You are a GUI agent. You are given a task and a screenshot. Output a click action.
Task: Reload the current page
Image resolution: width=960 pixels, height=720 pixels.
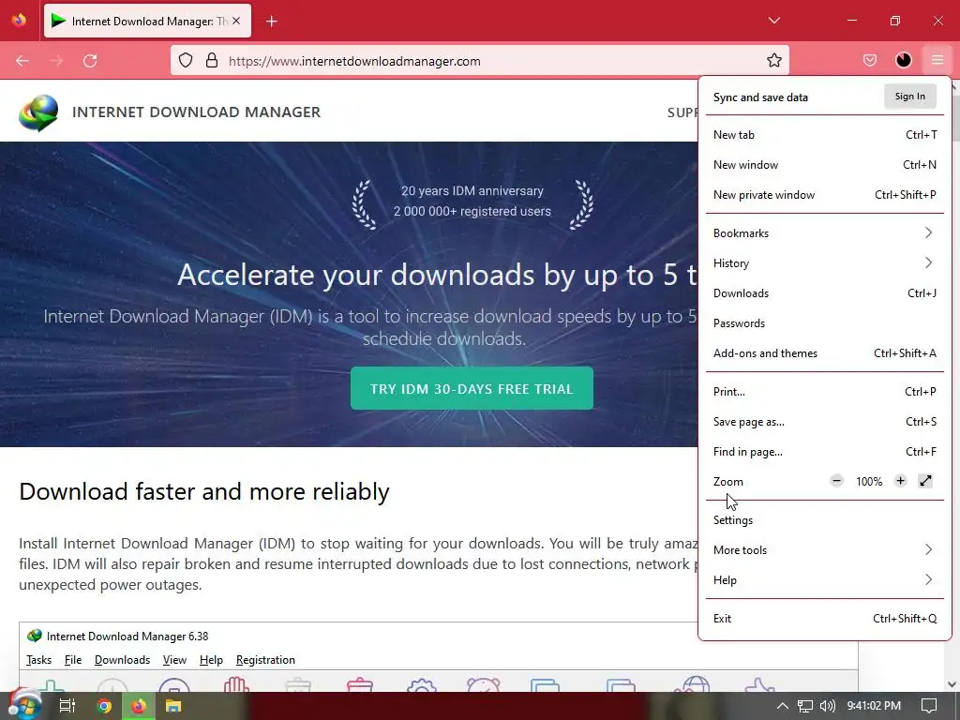(x=90, y=61)
